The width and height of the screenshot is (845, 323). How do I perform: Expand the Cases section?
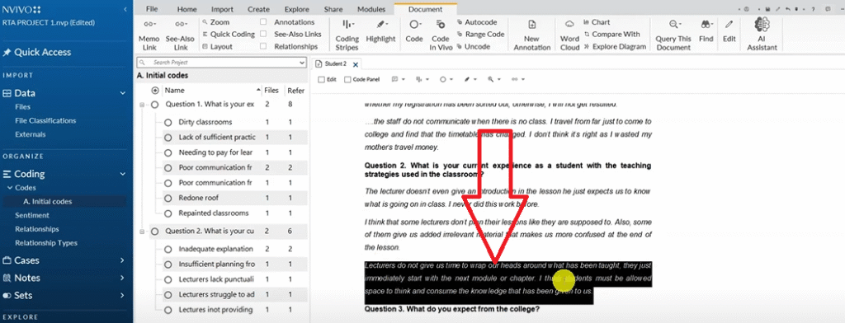click(x=123, y=260)
